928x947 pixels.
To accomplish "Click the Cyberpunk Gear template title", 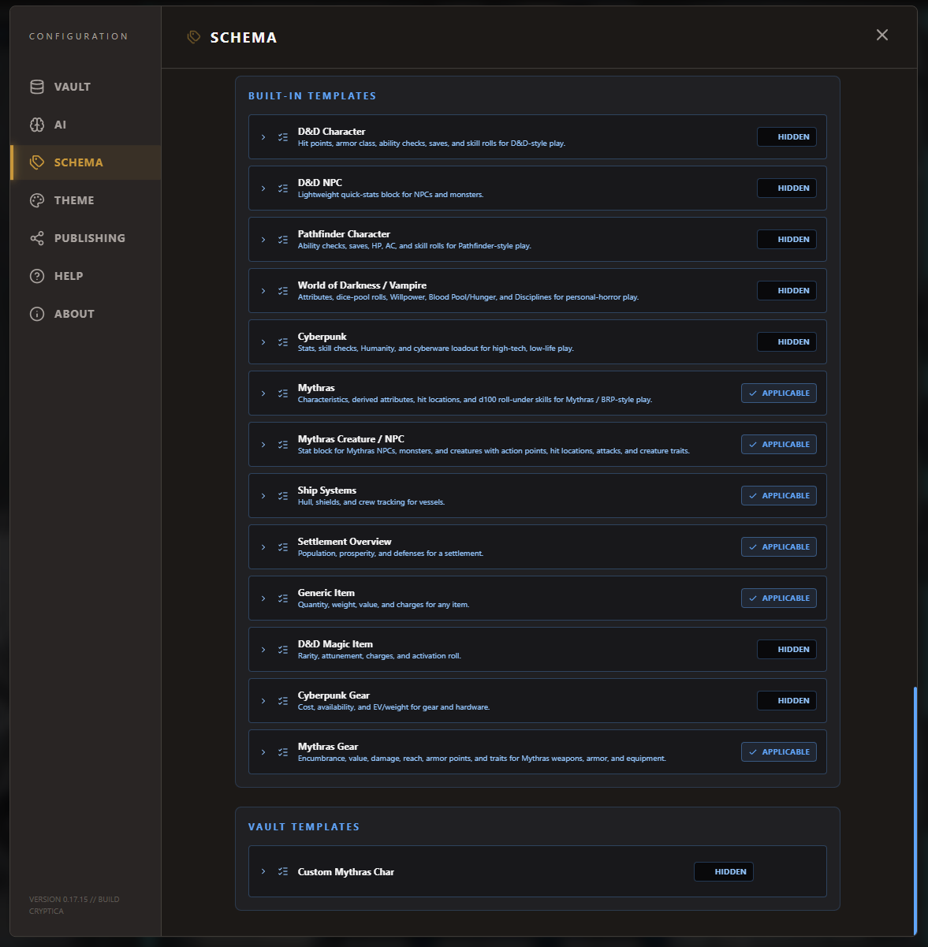I will tap(334, 695).
